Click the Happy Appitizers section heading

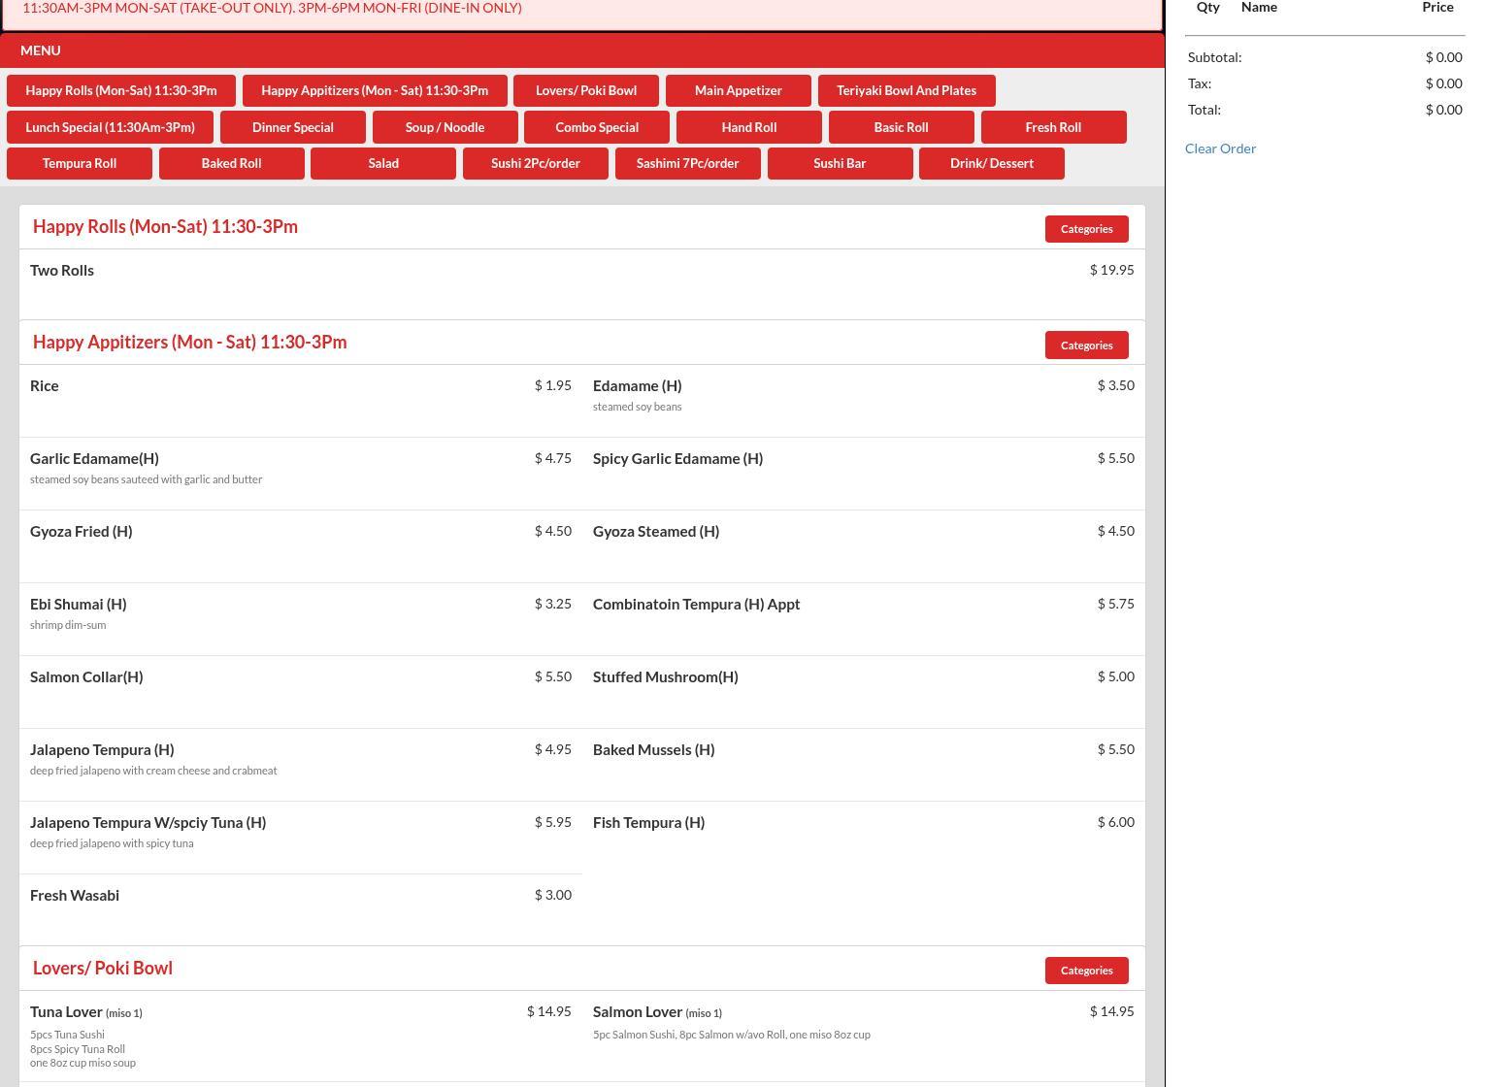pos(190,342)
